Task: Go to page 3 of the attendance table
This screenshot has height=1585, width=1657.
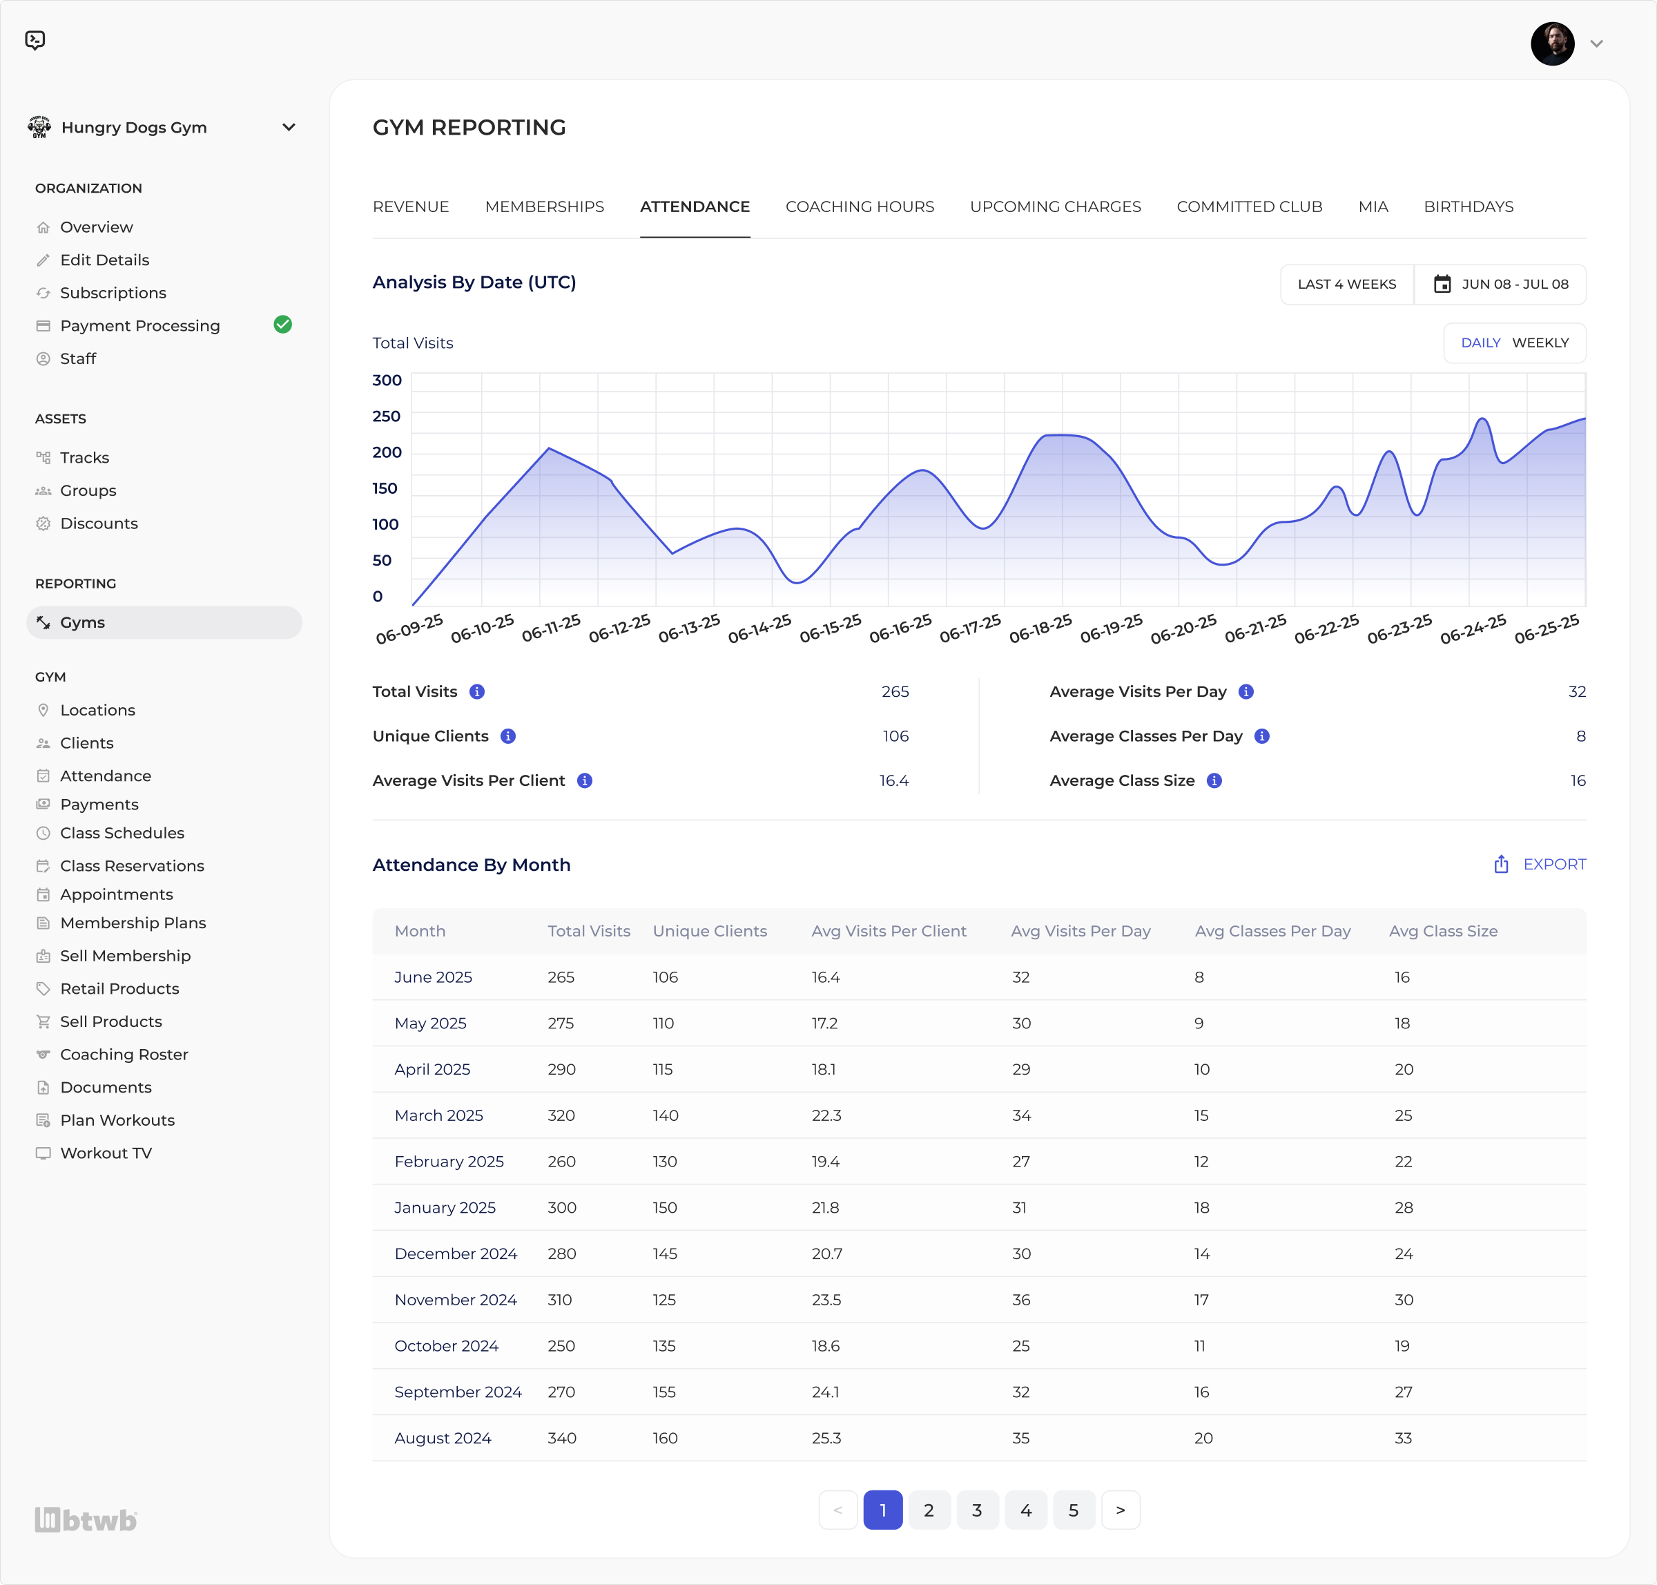Action: pyautogui.click(x=978, y=1510)
